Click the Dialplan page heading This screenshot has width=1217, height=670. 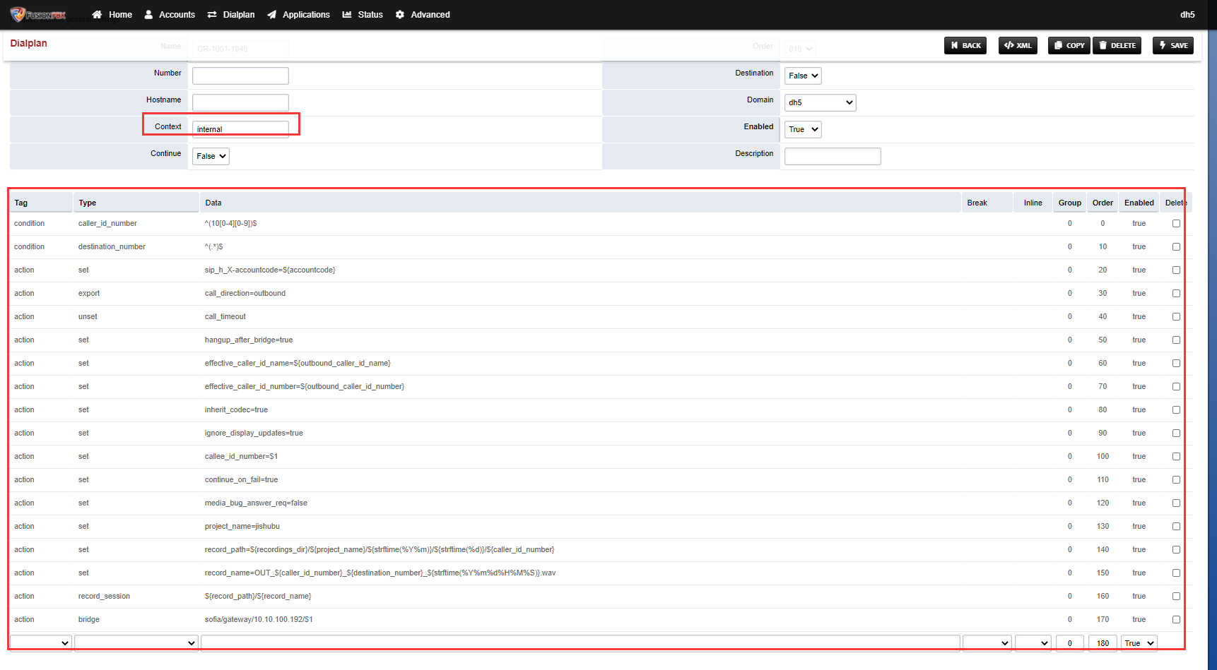coord(29,43)
